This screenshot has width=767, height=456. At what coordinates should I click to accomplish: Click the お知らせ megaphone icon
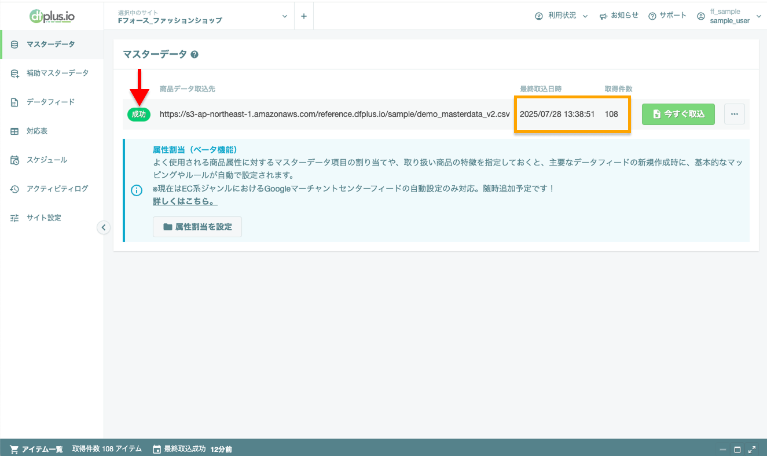[x=603, y=16]
